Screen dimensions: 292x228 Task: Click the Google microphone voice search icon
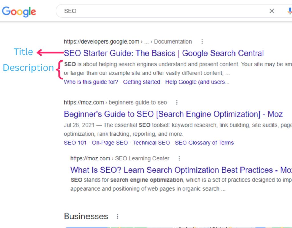(290, 11)
